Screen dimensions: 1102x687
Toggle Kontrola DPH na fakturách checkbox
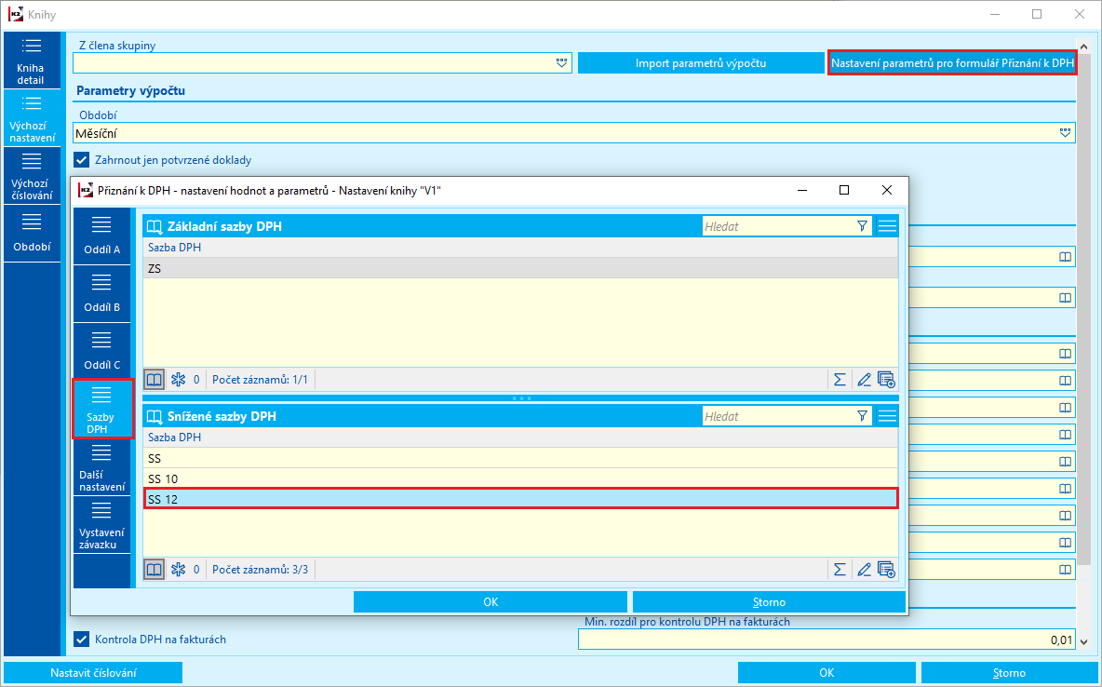(82, 640)
